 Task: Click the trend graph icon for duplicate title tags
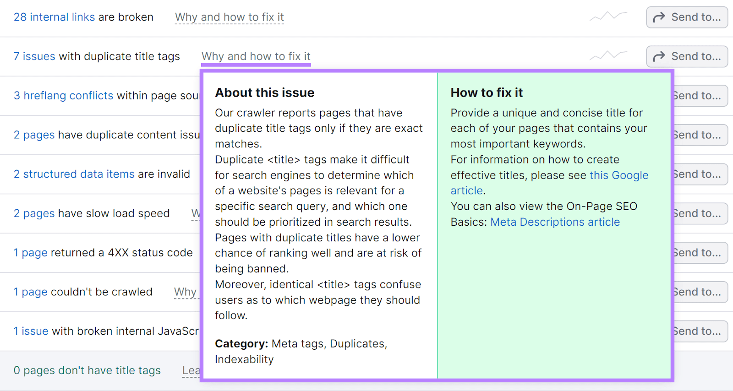click(x=608, y=56)
